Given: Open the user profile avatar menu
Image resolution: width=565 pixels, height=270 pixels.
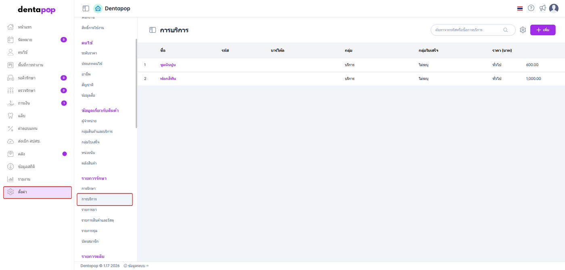Looking at the screenshot, I should click(554, 8).
